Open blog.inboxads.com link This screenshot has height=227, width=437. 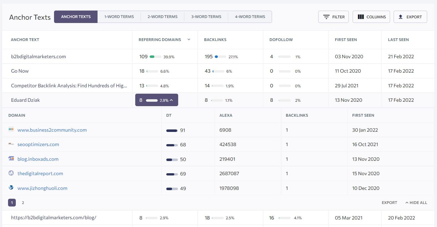38,159
